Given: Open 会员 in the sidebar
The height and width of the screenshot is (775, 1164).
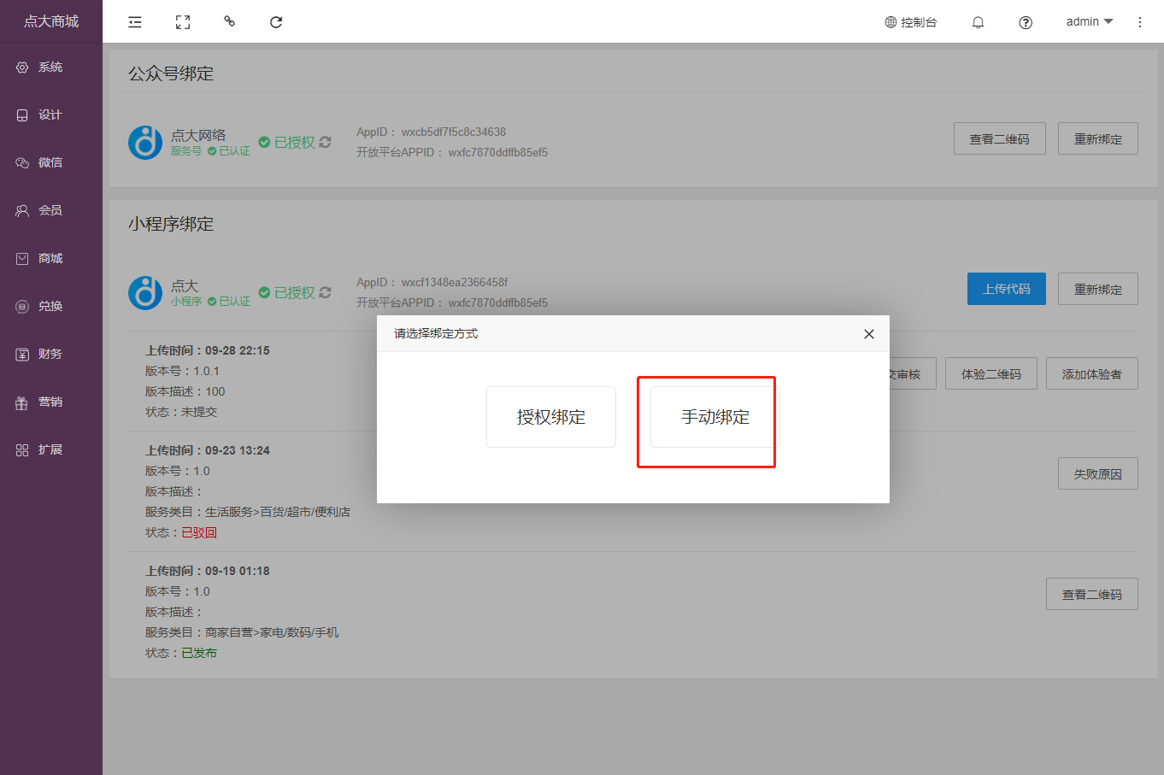Looking at the screenshot, I should 51,210.
